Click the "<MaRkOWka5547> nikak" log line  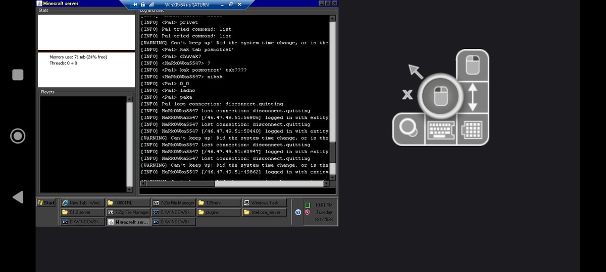tap(182, 77)
